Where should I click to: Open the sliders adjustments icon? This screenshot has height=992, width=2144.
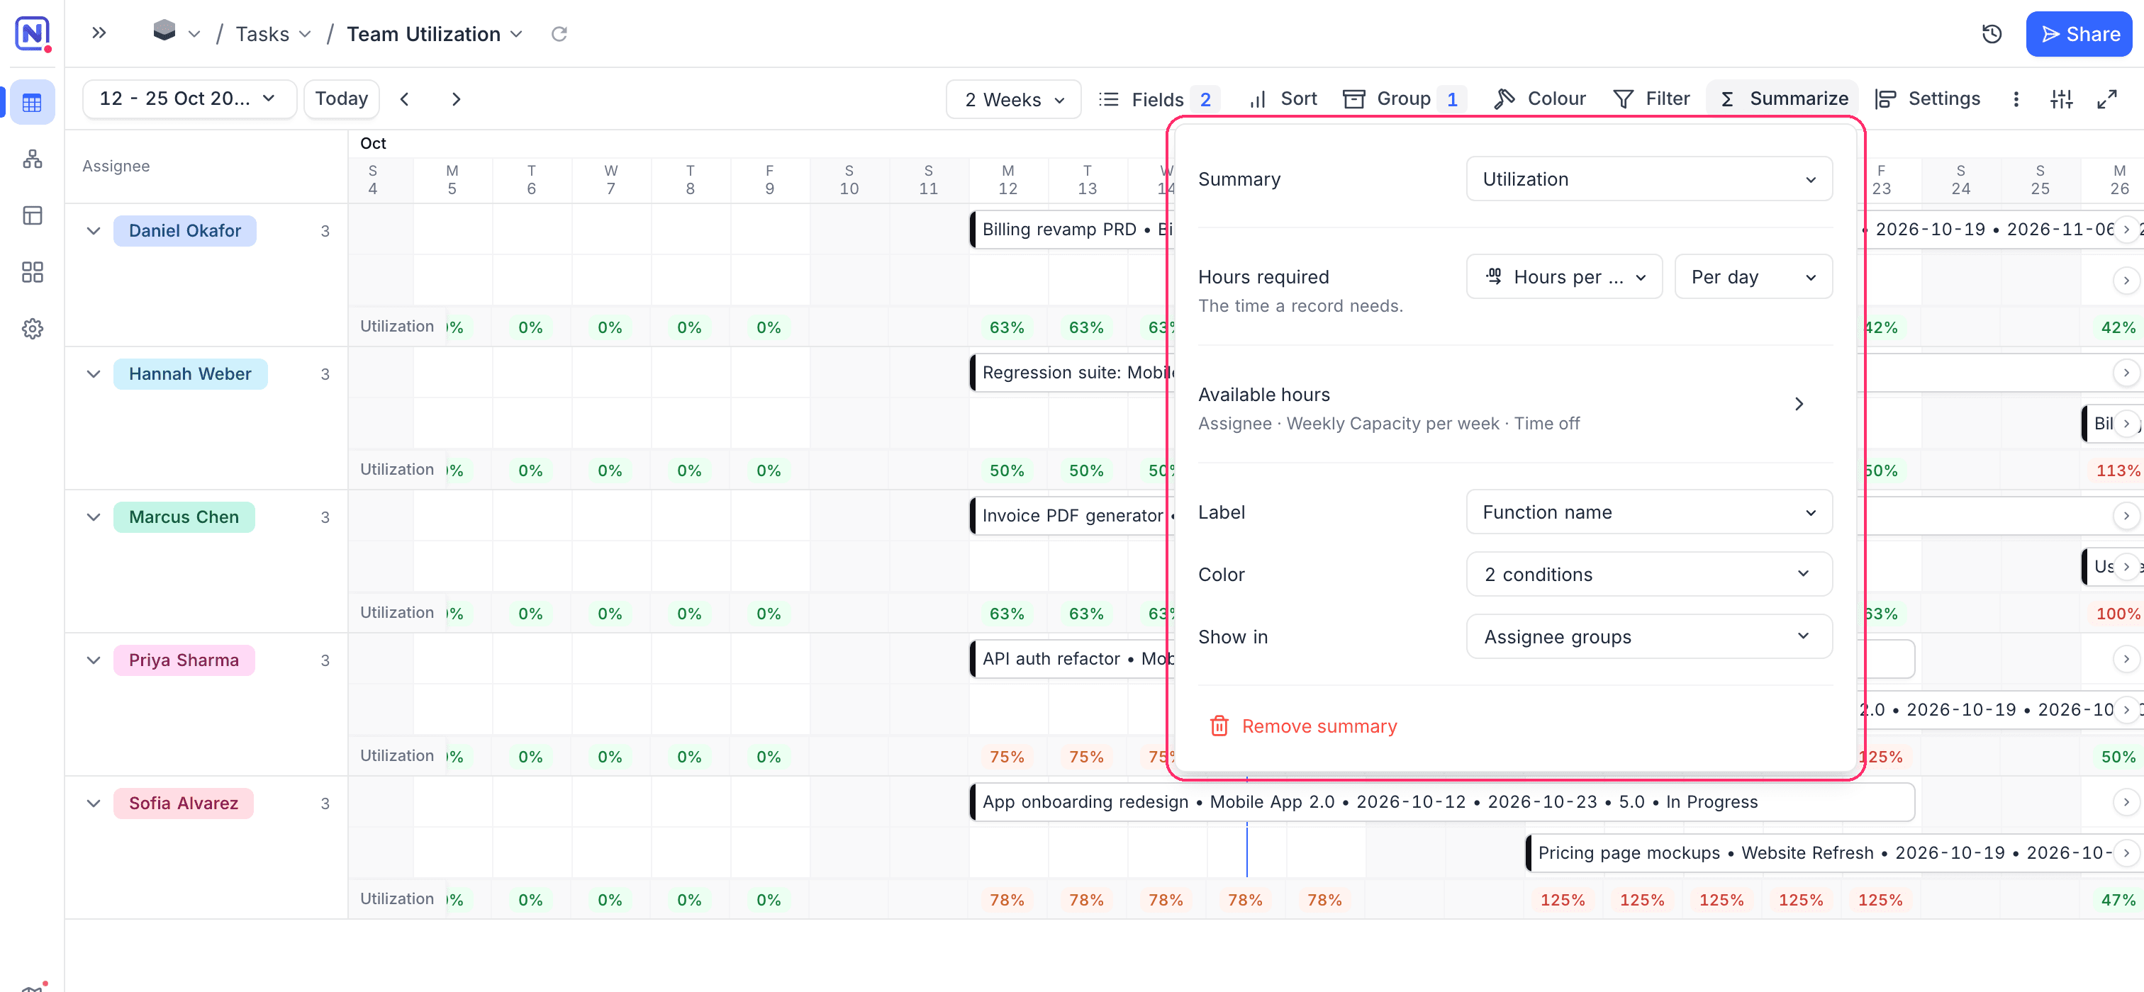pos(2062,99)
